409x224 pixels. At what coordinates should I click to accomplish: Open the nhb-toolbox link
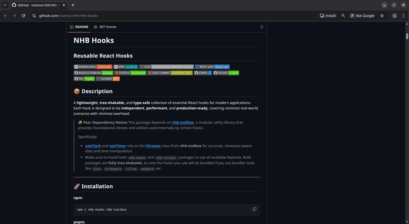coord(183,122)
